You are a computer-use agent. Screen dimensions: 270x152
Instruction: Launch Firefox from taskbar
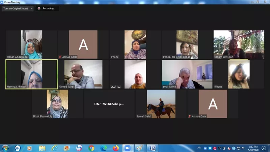click(116, 148)
